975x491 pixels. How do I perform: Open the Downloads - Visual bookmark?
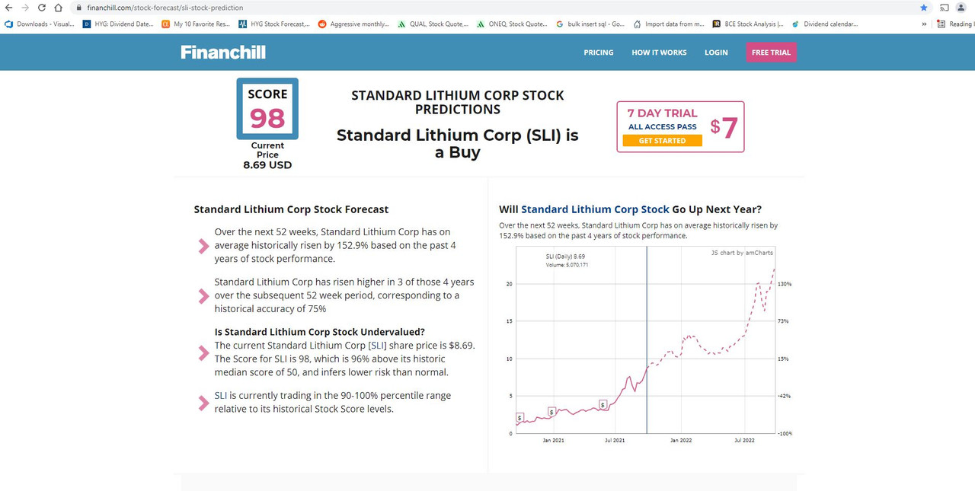pos(40,24)
